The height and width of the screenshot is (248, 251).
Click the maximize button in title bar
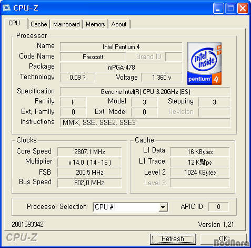[230, 8]
